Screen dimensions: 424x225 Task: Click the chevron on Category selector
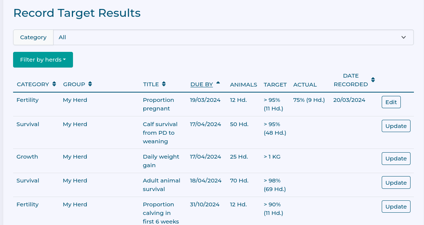click(403, 37)
